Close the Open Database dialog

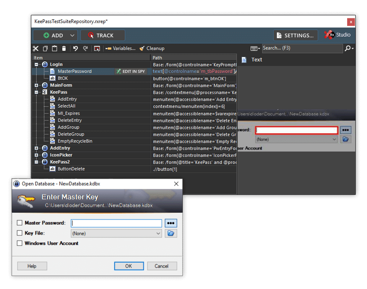[176, 184]
